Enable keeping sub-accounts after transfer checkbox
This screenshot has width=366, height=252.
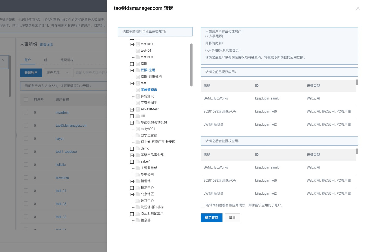point(203,205)
